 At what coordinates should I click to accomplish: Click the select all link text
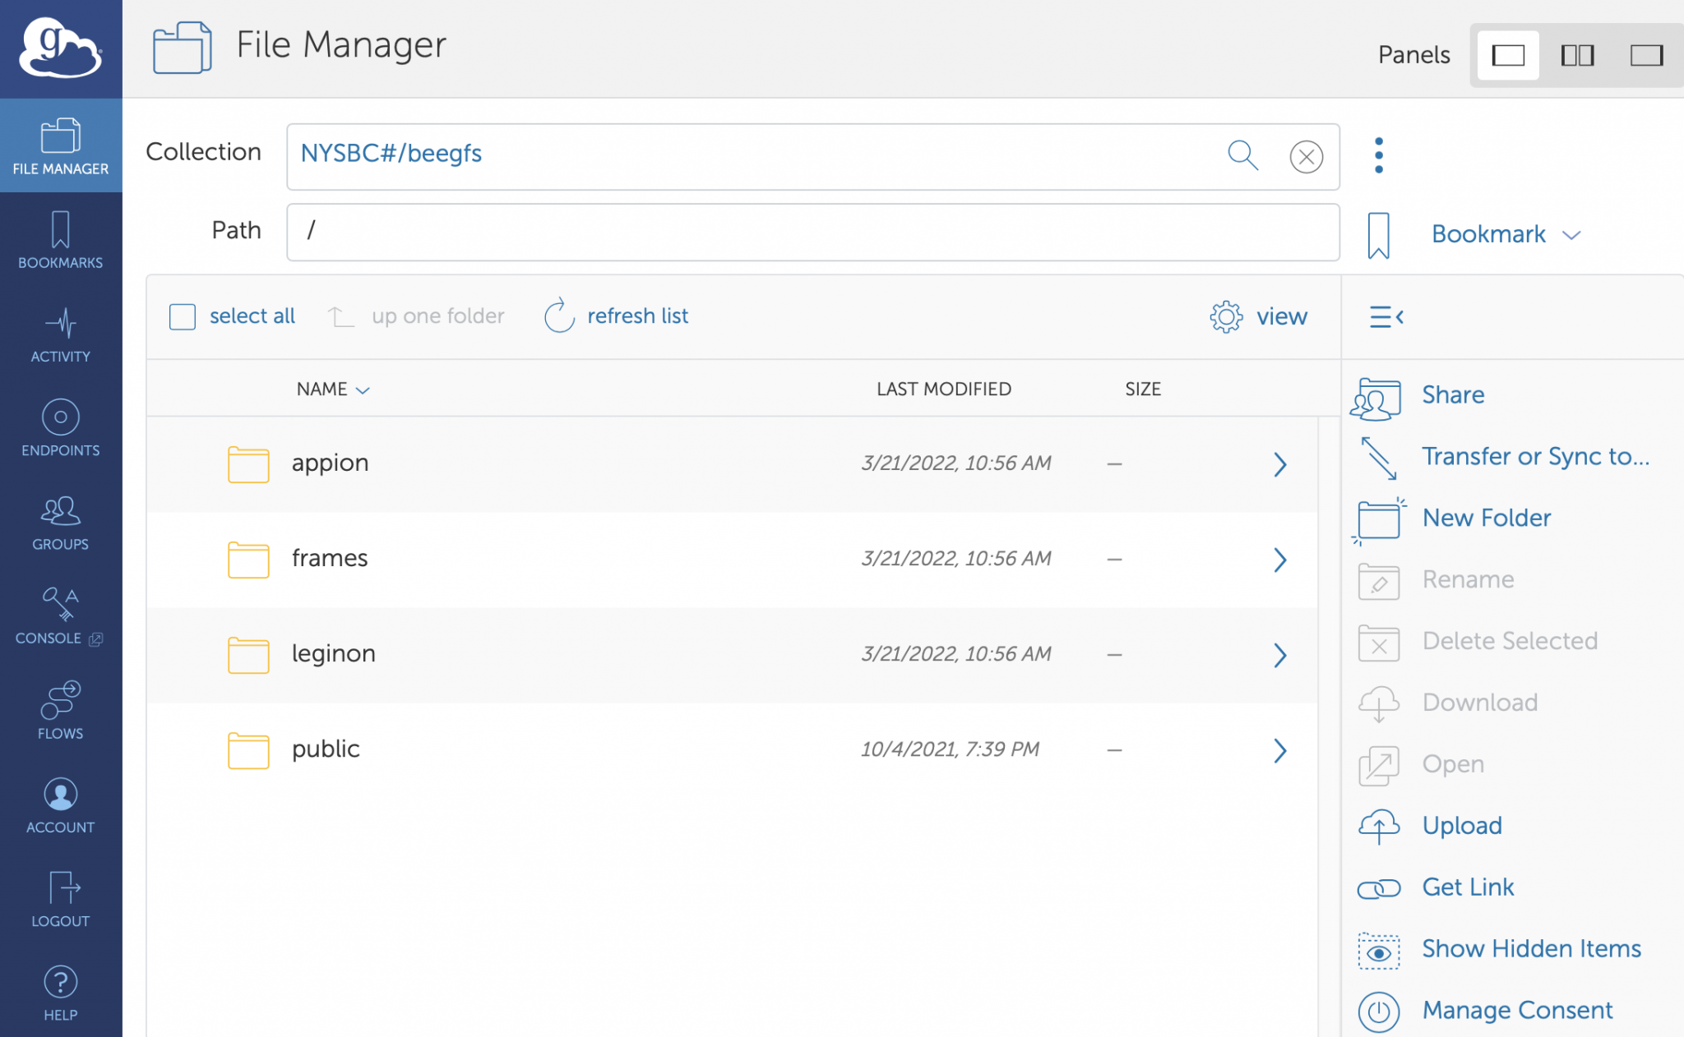click(x=252, y=316)
